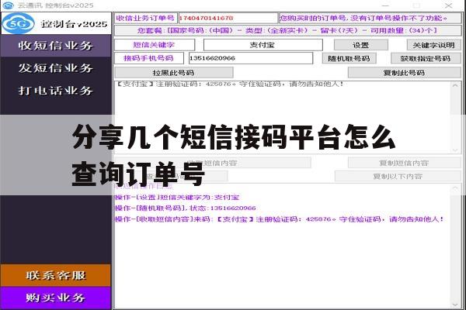Click the 复制短信内容 button

click(404, 163)
